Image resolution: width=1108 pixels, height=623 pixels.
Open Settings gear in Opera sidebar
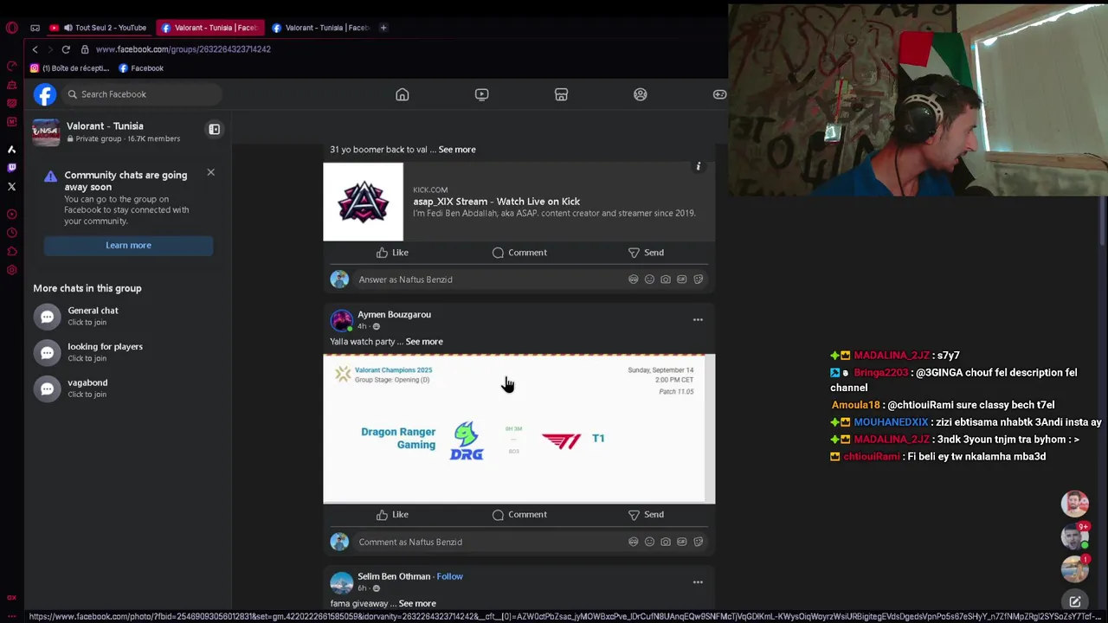pos(11,270)
